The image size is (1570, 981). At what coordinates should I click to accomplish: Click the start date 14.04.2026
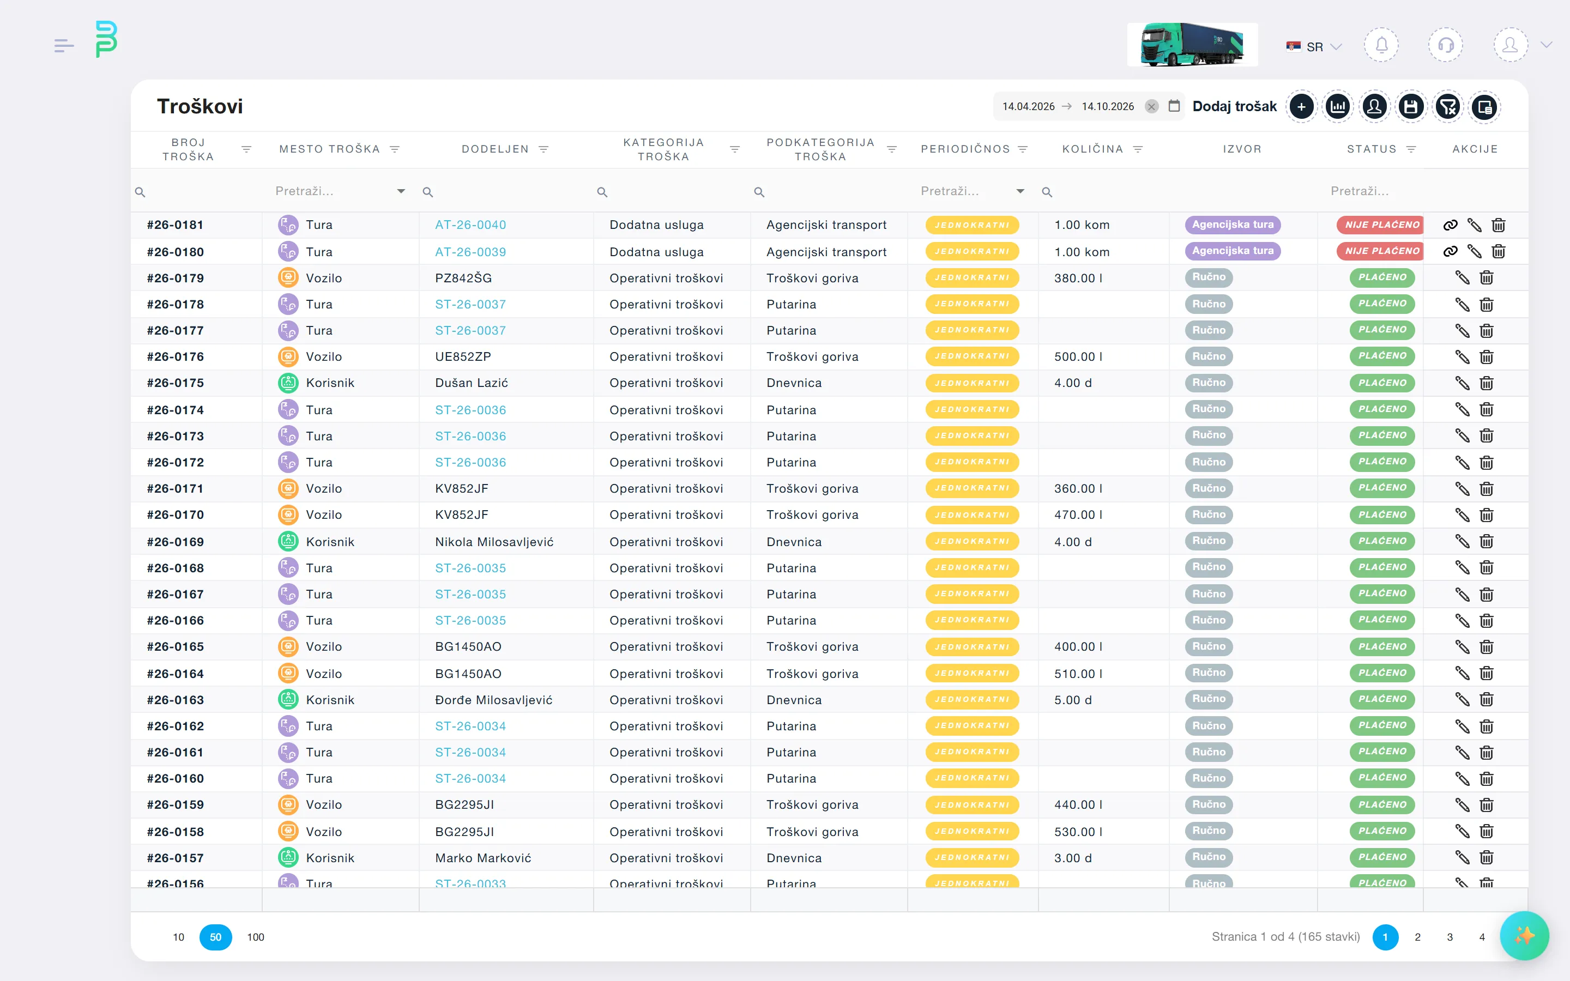pos(1028,106)
